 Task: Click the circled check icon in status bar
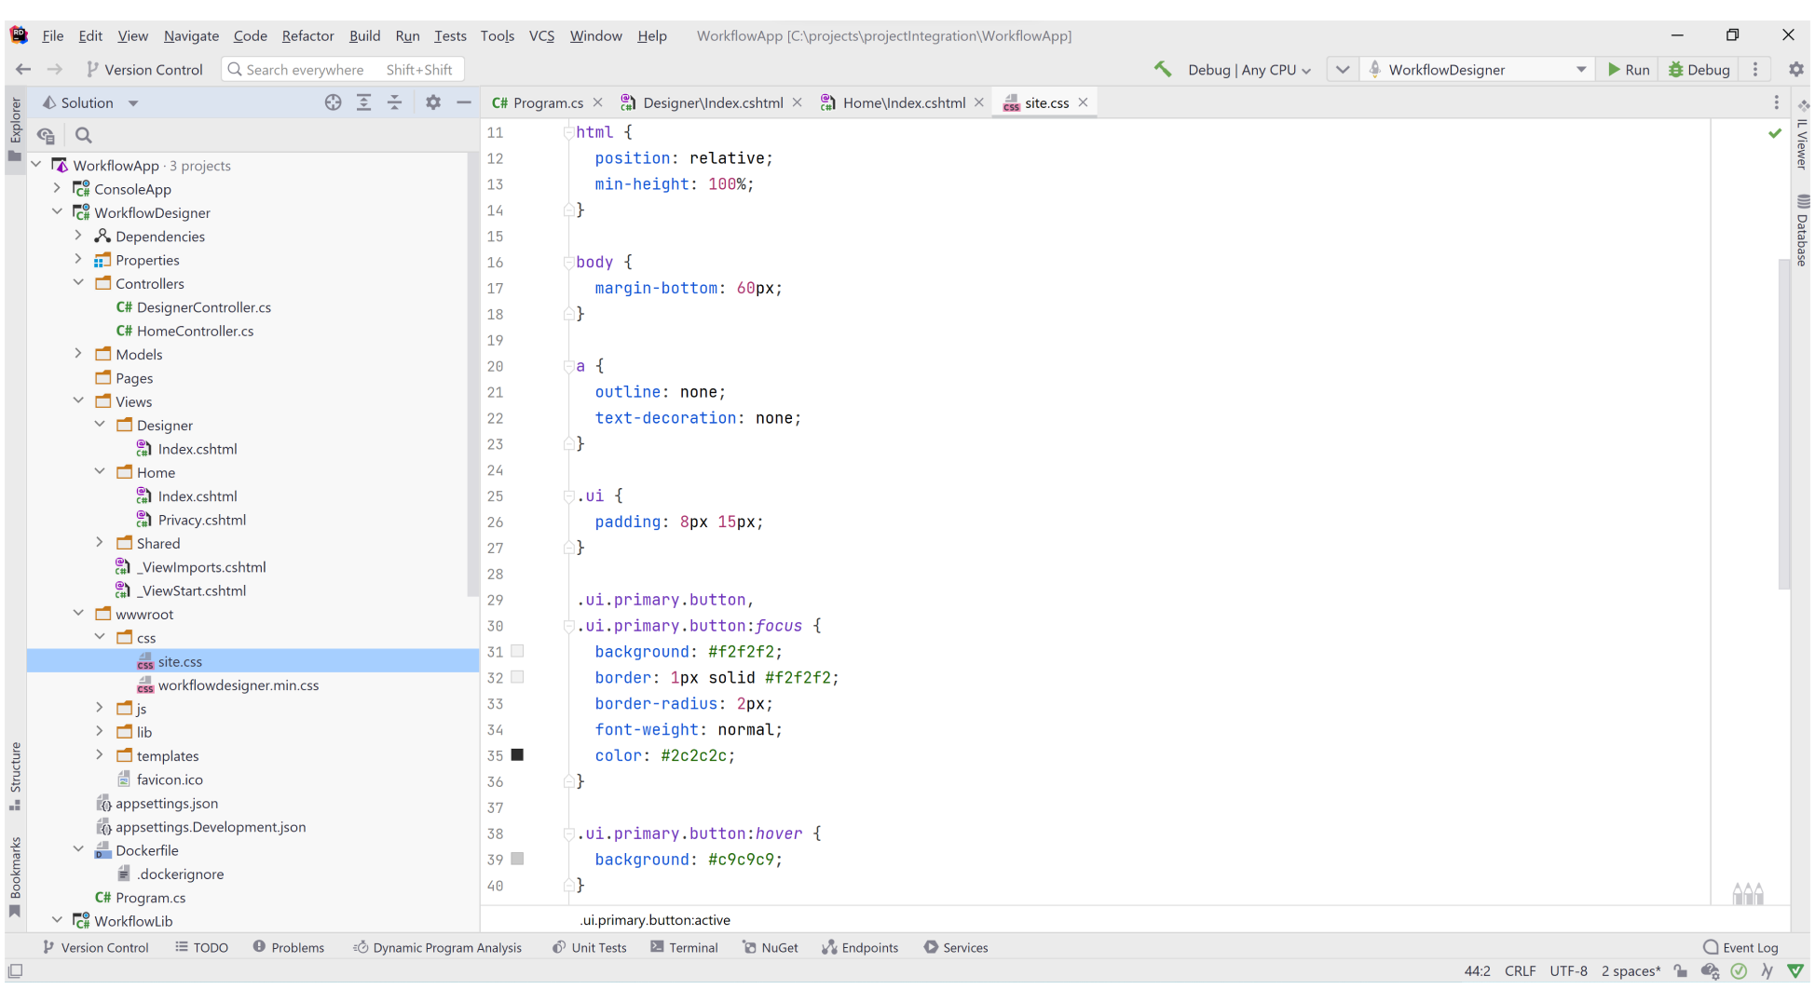click(x=1739, y=971)
